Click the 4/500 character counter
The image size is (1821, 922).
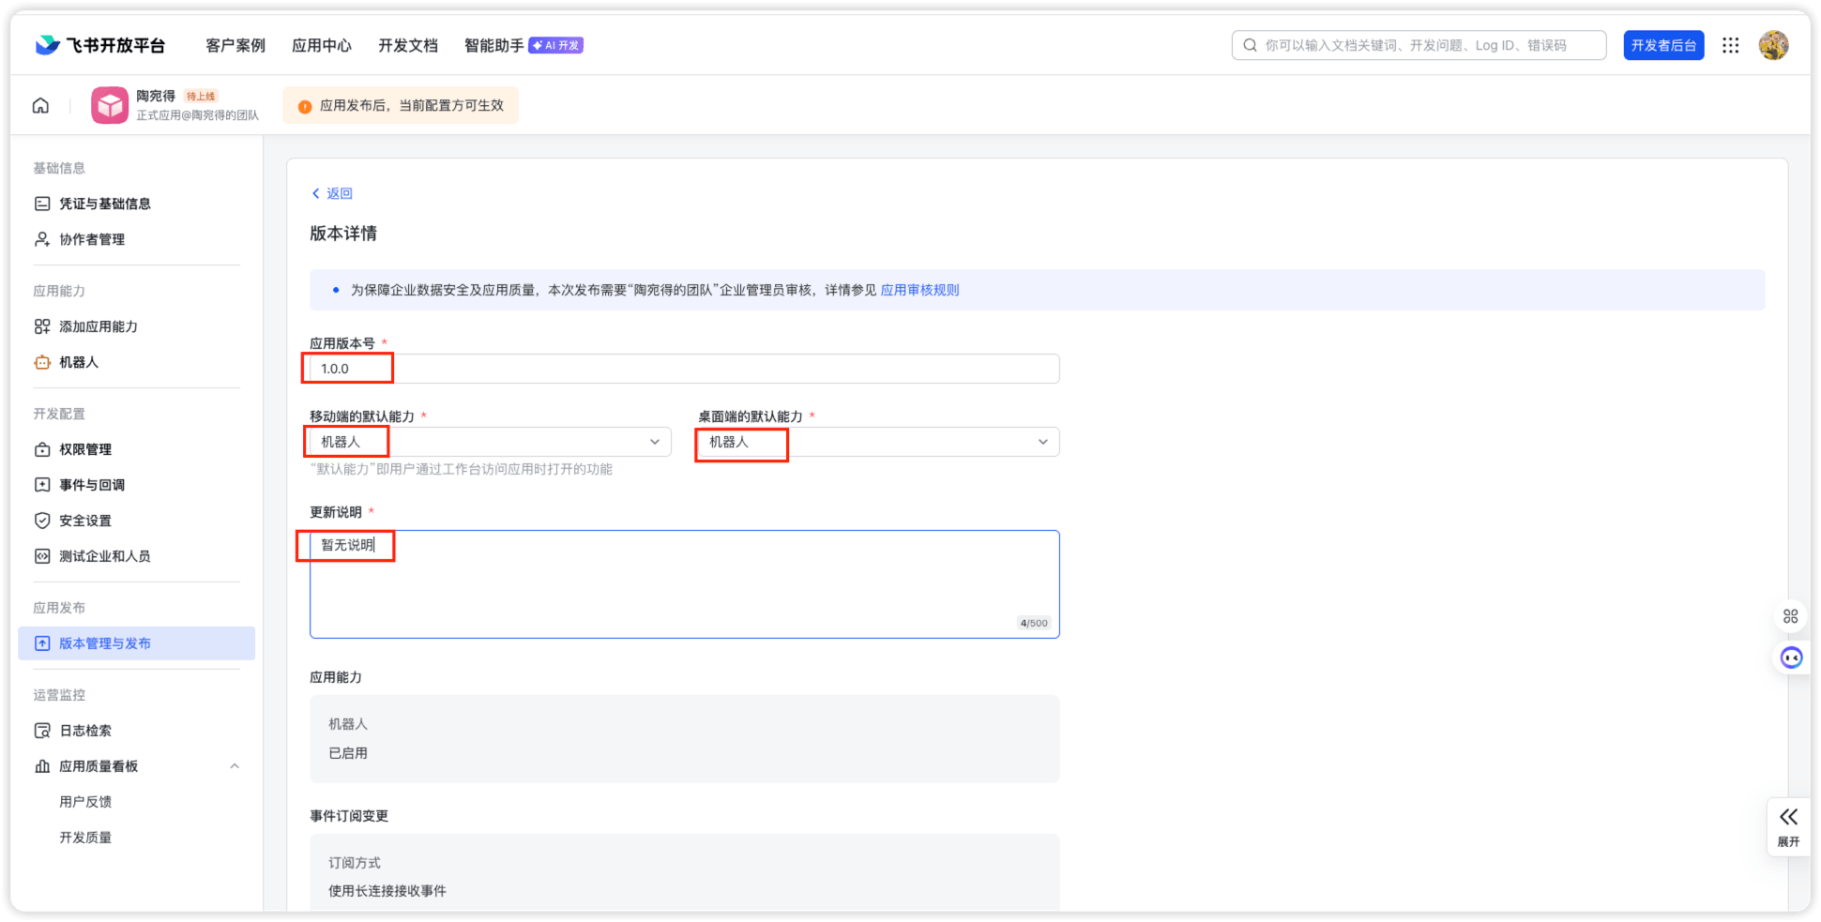[1034, 623]
